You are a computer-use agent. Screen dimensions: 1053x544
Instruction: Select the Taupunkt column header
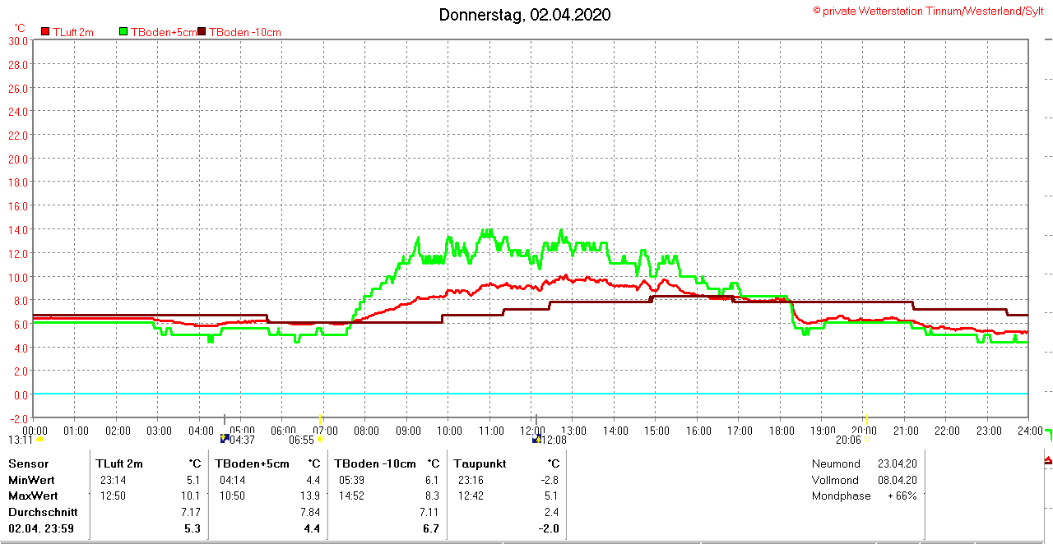tap(482, 463)
